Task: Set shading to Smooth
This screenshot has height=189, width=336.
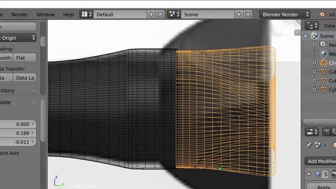Action: click(6, 58)
